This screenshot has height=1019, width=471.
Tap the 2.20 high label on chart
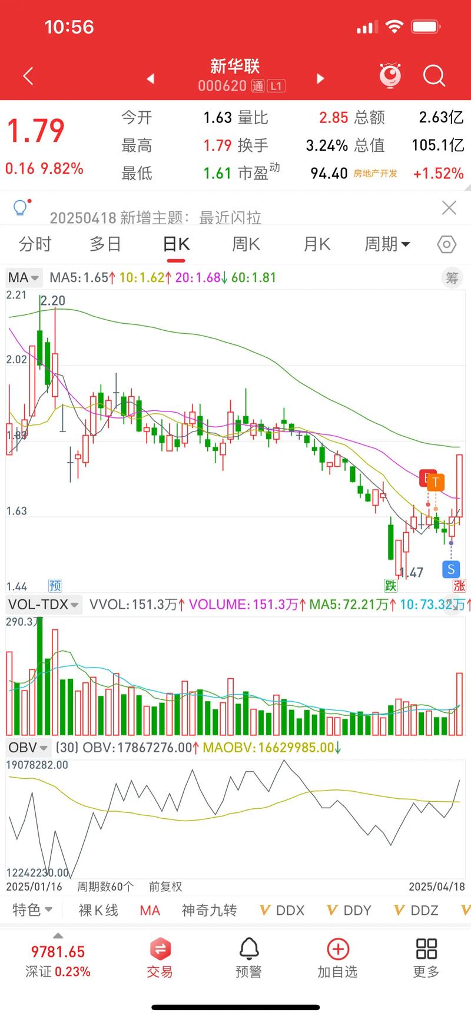(53, 301)
